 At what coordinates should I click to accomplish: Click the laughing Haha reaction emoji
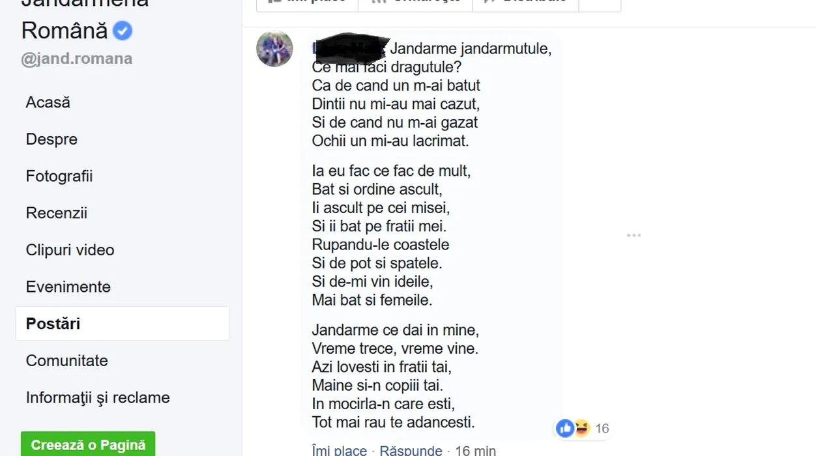coord(581,428)
